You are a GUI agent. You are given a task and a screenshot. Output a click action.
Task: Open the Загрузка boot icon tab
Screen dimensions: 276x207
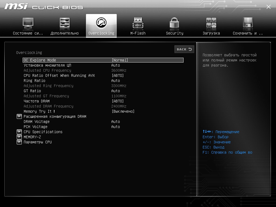(211, 26)
